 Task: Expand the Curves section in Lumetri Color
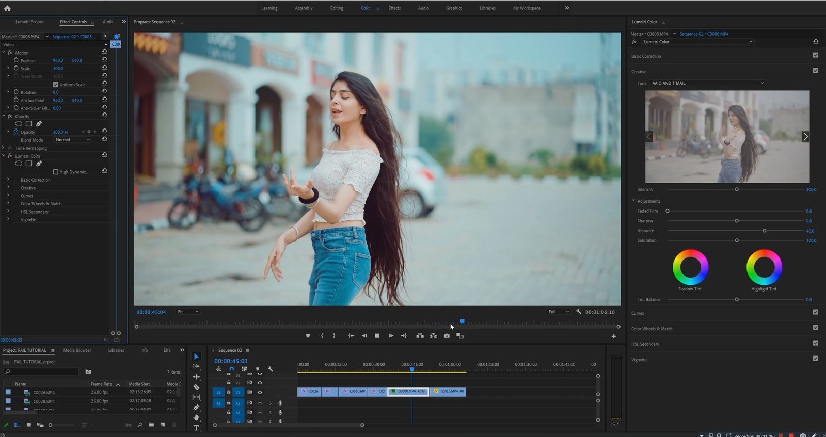[638, 313]
